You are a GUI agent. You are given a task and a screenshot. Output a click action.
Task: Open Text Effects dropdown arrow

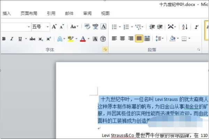(64, 39)
